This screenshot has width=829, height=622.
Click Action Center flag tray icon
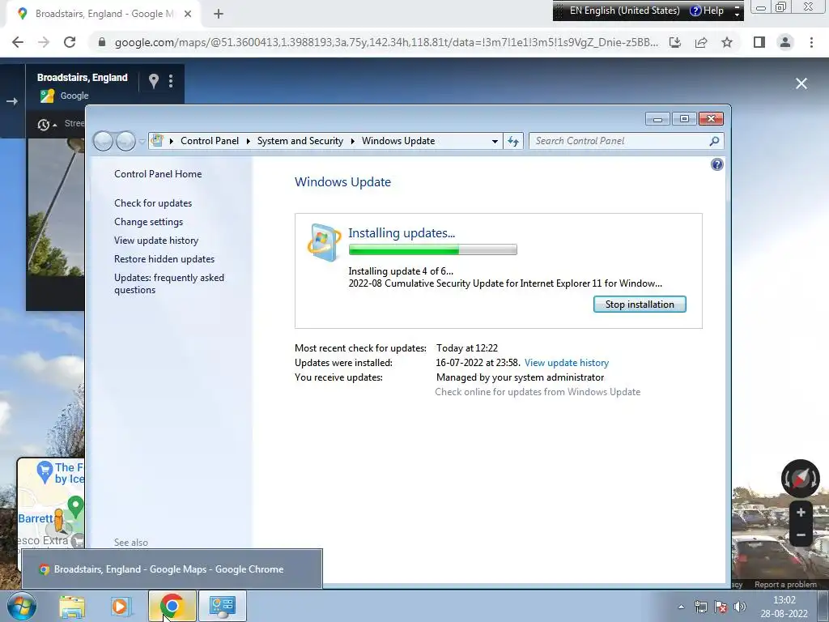720,607
